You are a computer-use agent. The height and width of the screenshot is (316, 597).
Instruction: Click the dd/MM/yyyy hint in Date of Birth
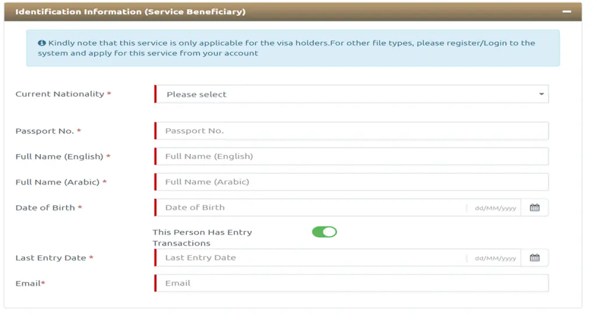[496, 208]
